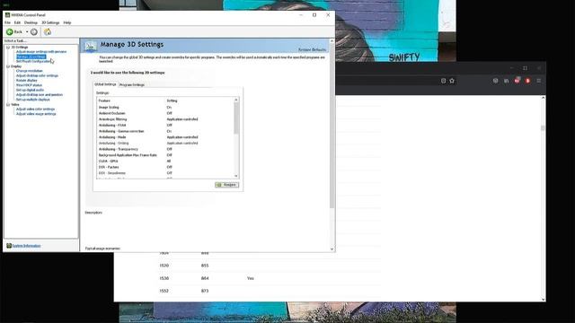Select the DSR - Smoothness row
Image resolution: width=575 pixels, height=323 pixels.
tap(165, 173)
